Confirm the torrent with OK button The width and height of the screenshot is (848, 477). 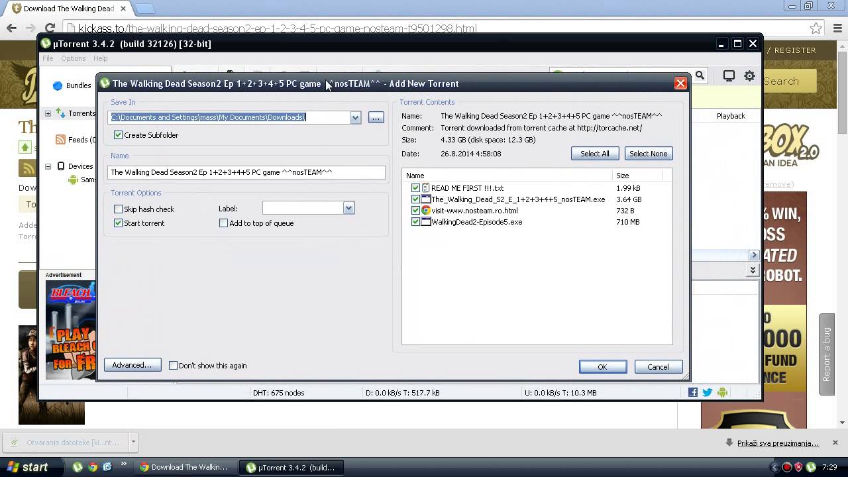click(602, 367)
